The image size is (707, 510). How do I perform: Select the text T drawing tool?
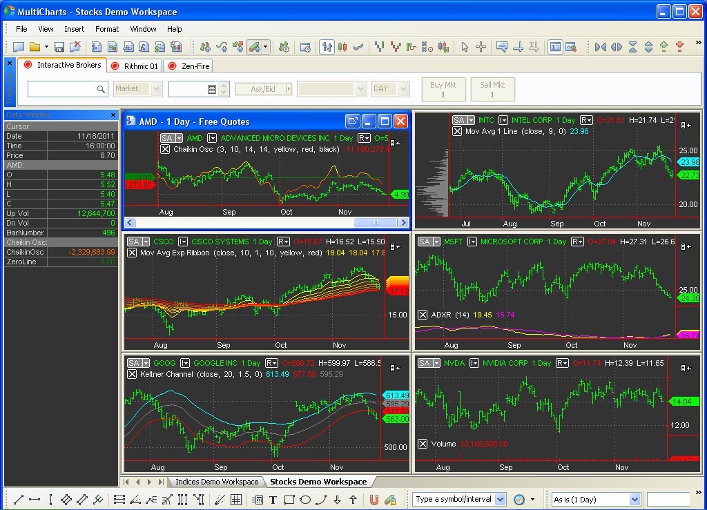pos(273,499)
